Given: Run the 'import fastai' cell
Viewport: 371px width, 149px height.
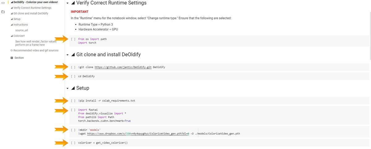Looking at the screenshot, I should click(73, 110).
